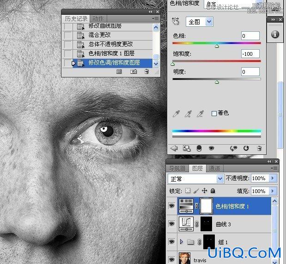
Task: Expand the 组 1 group triangle
Action: pyautogui.click(x=181, y=242)
